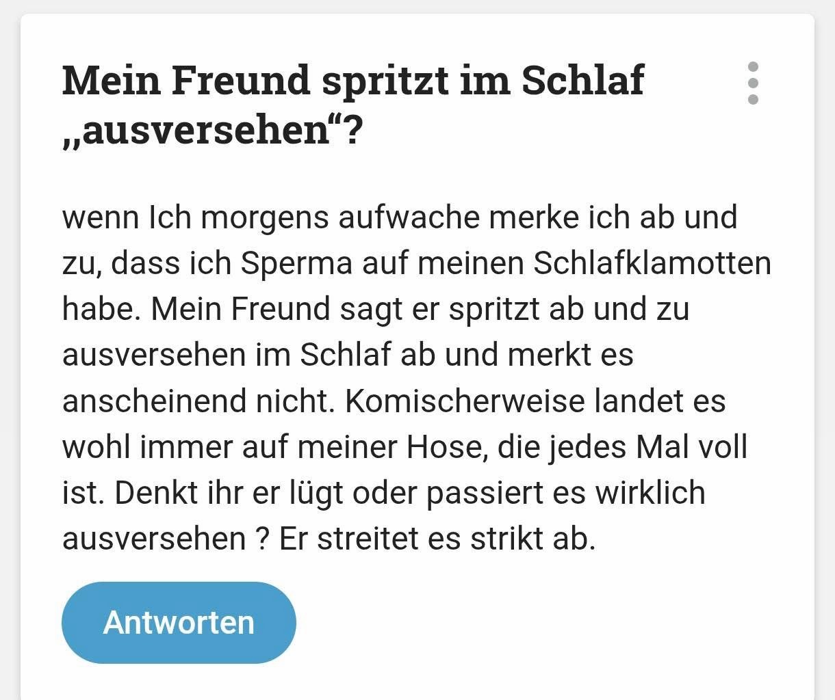This screenshot has width=835, height=700.
Task: Click the final sentence "Er streitet es strikt ab."
Action: pyautogui.click(x=437, y=539)
